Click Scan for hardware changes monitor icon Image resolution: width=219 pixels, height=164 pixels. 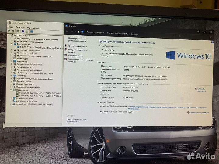[32, 32]
